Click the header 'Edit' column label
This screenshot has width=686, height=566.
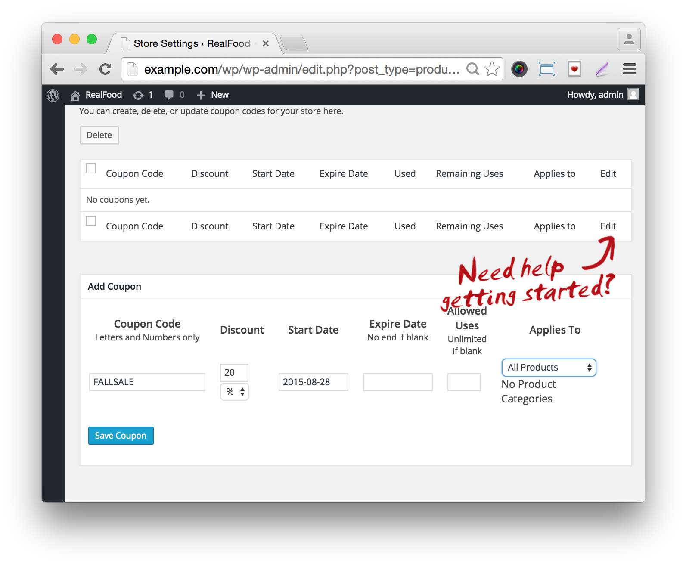[608, 174]
